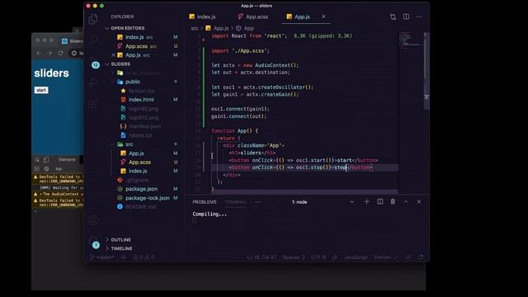The height and width of the screenshot is (297, 528).
Task: Click the src breadcrumb segment
Action: 195,28
